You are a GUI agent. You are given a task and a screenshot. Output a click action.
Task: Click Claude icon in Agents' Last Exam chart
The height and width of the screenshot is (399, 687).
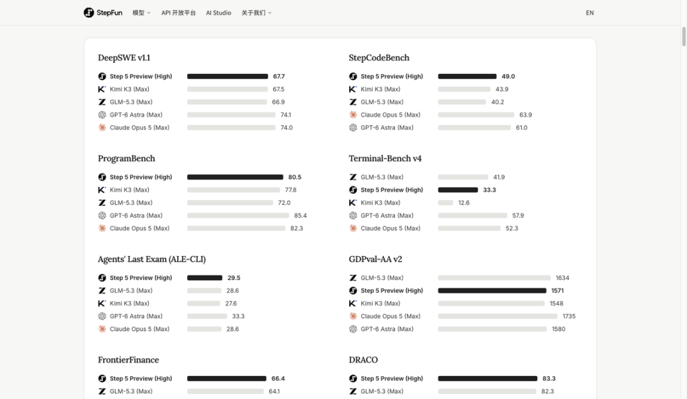[102, 328]
